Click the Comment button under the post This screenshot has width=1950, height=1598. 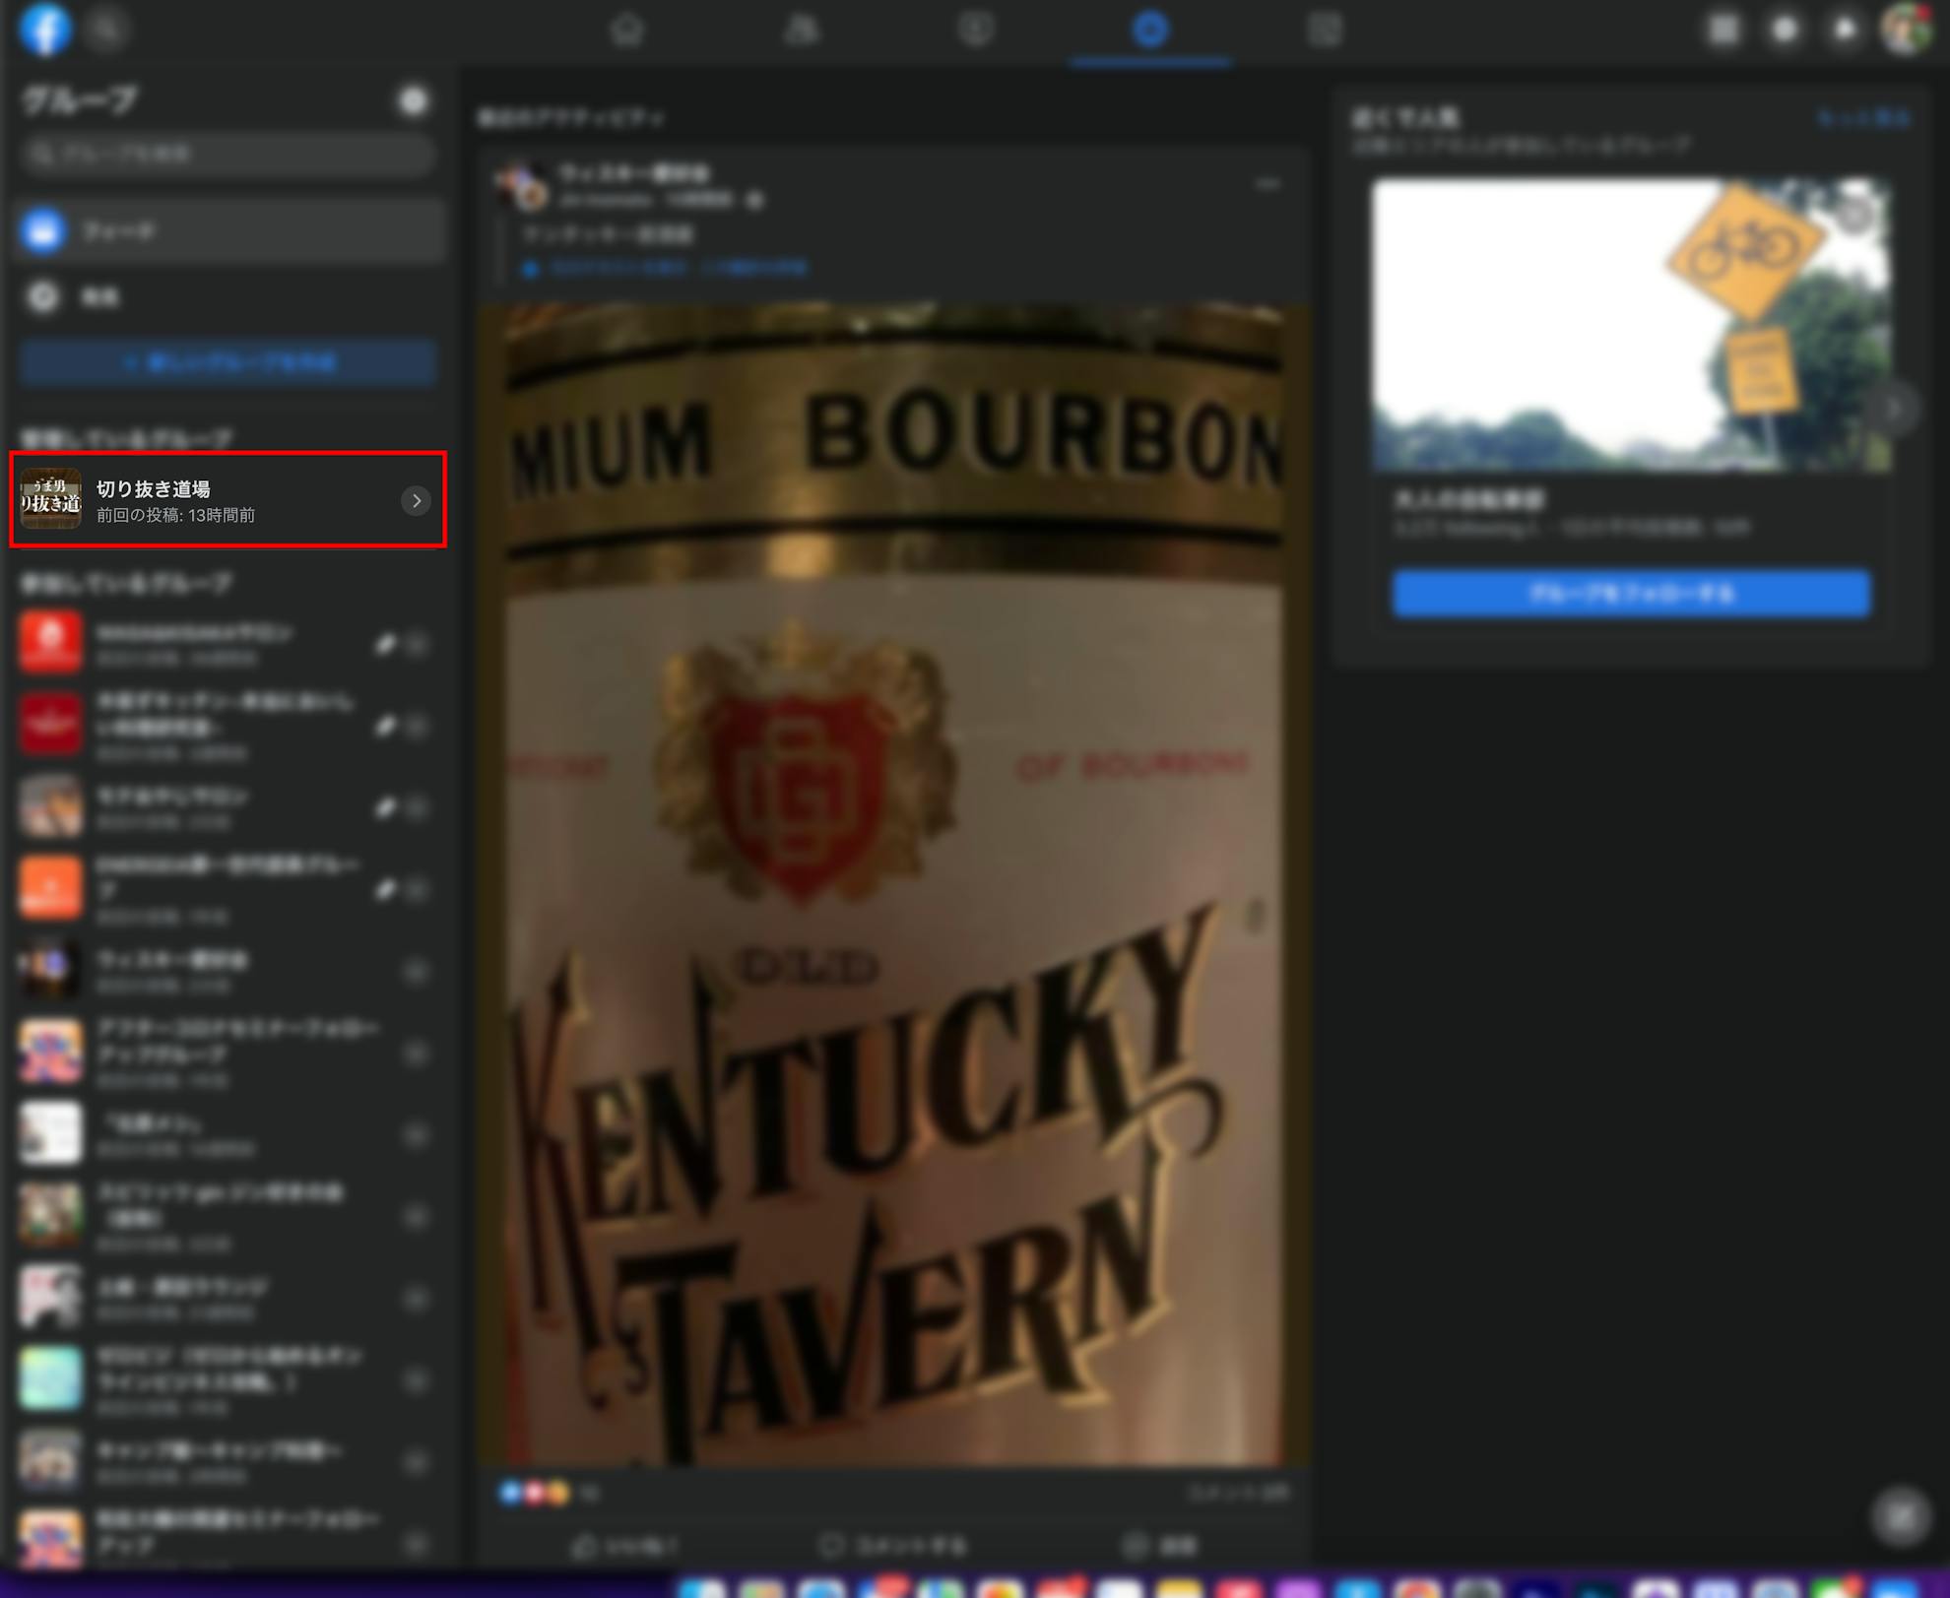tap(892, 1546)
